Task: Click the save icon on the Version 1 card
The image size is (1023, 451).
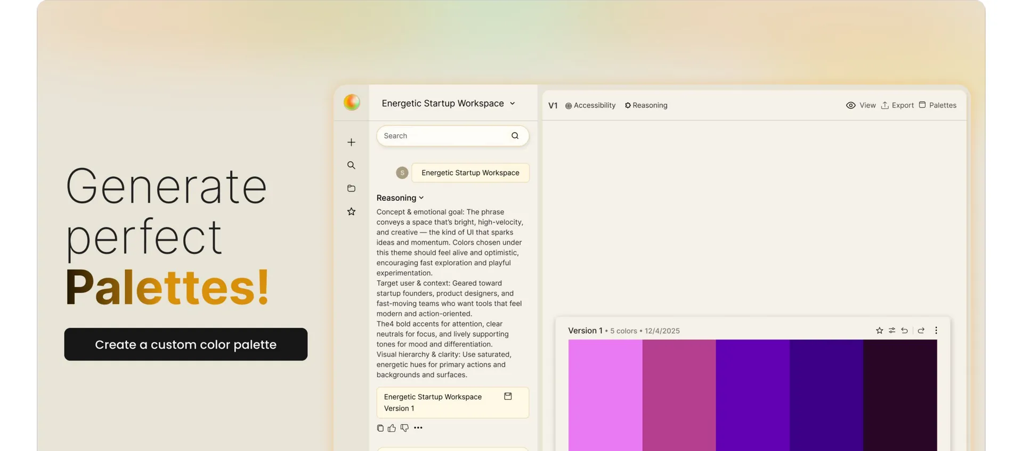Action: (x=508, y=396)
